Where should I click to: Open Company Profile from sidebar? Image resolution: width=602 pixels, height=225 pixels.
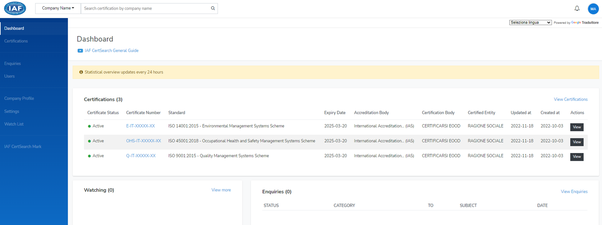(x=19, y=99)
